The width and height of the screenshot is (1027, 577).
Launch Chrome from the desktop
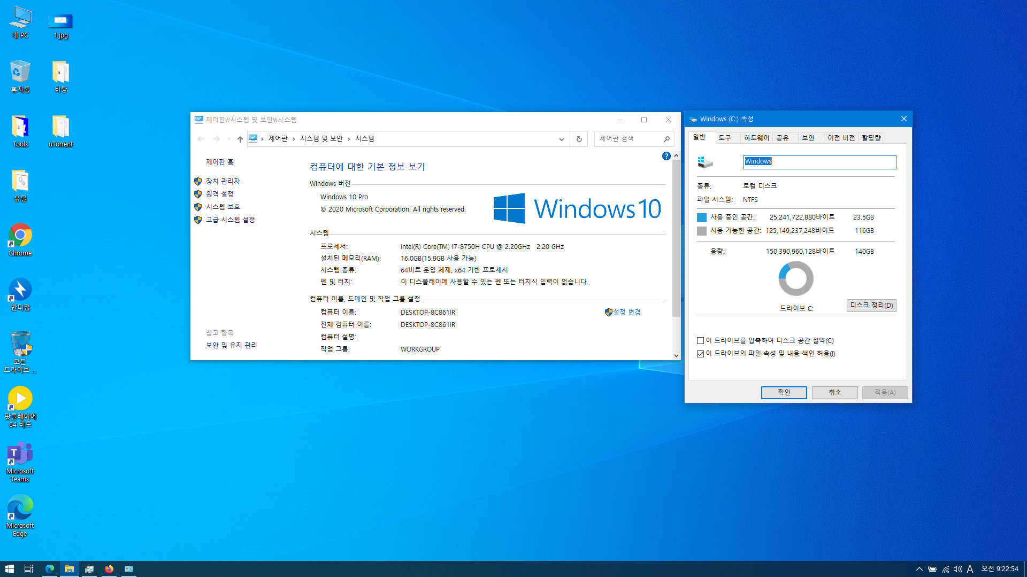coord(20,240)
